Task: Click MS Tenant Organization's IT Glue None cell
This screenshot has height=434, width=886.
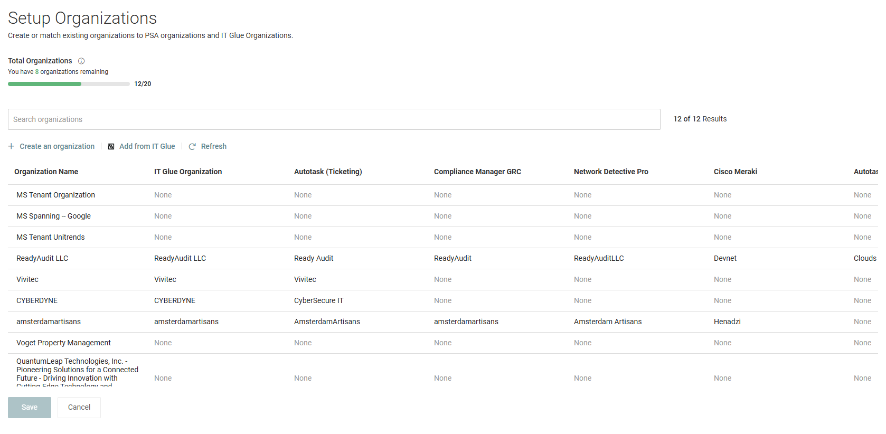Action: [x=163, y=195]
